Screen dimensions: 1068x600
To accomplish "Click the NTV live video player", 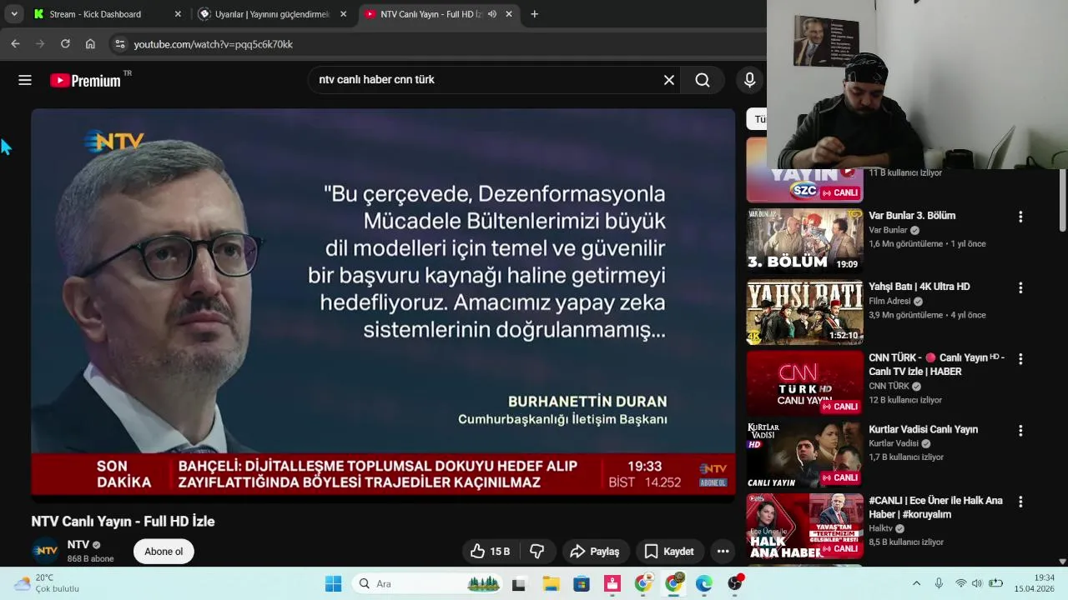I will point(383,305).
